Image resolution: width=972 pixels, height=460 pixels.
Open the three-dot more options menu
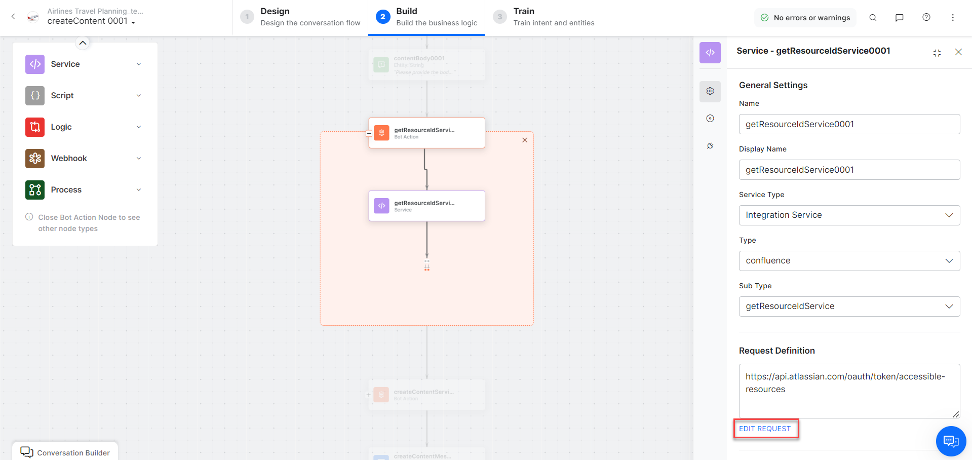click(x=952, y=18)
